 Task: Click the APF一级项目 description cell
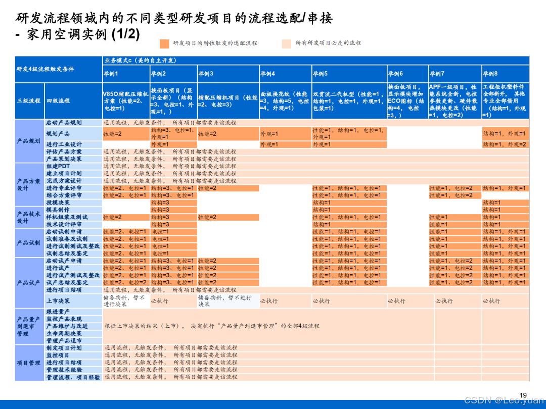click(455, 101)
